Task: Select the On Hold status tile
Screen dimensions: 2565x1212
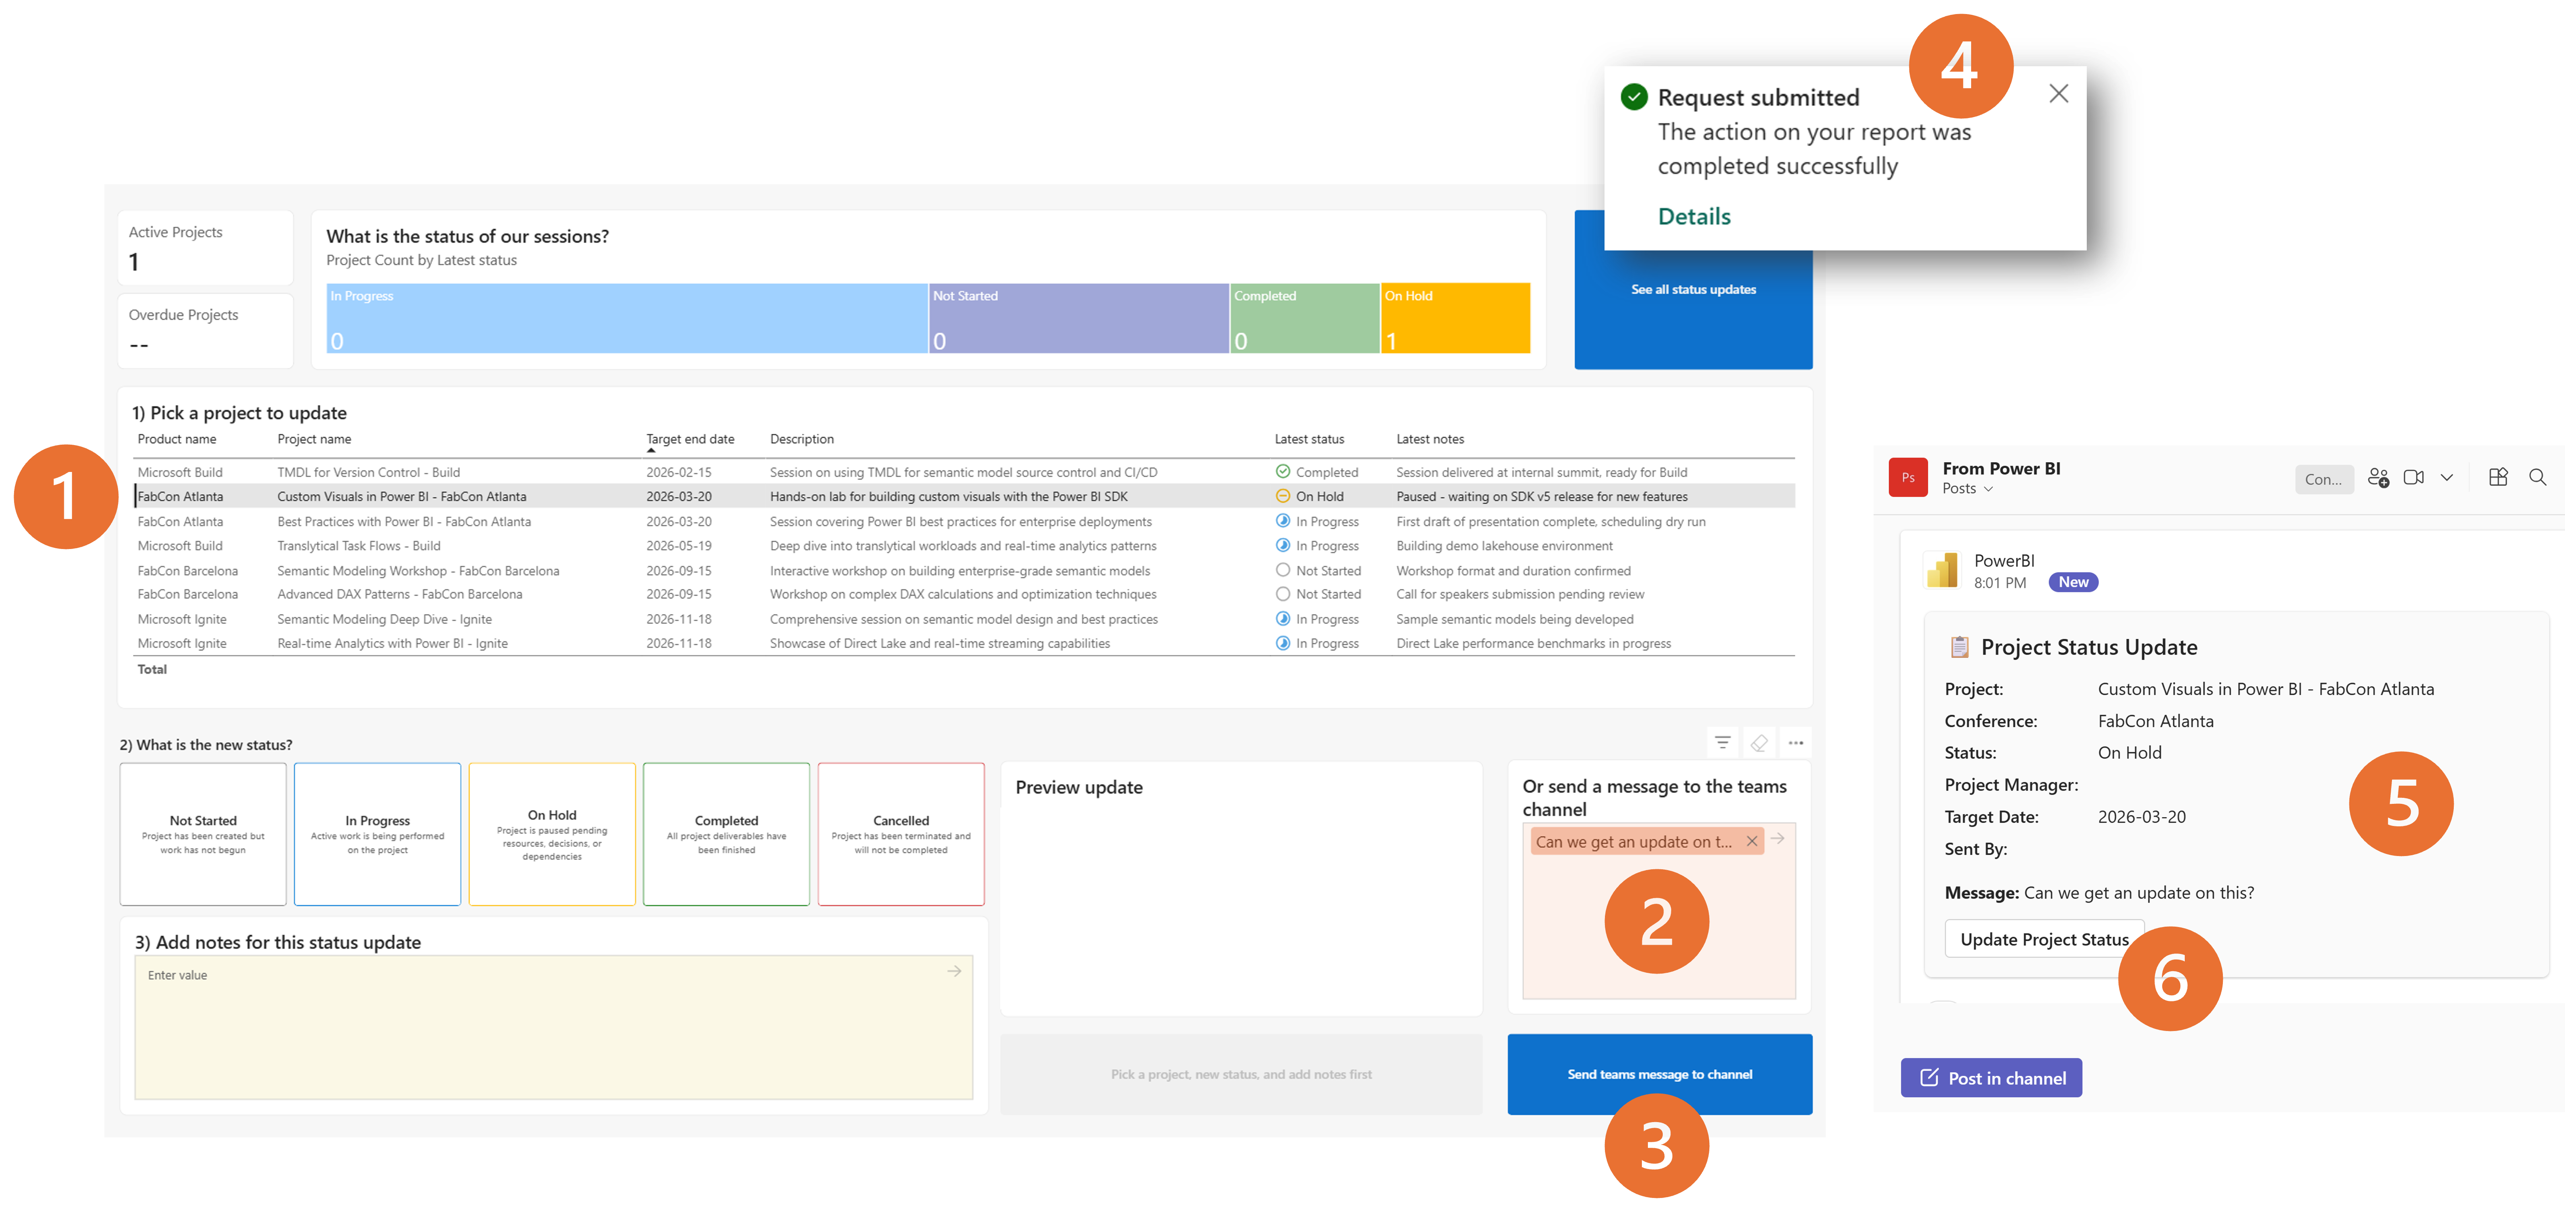Action: (552, 834)
